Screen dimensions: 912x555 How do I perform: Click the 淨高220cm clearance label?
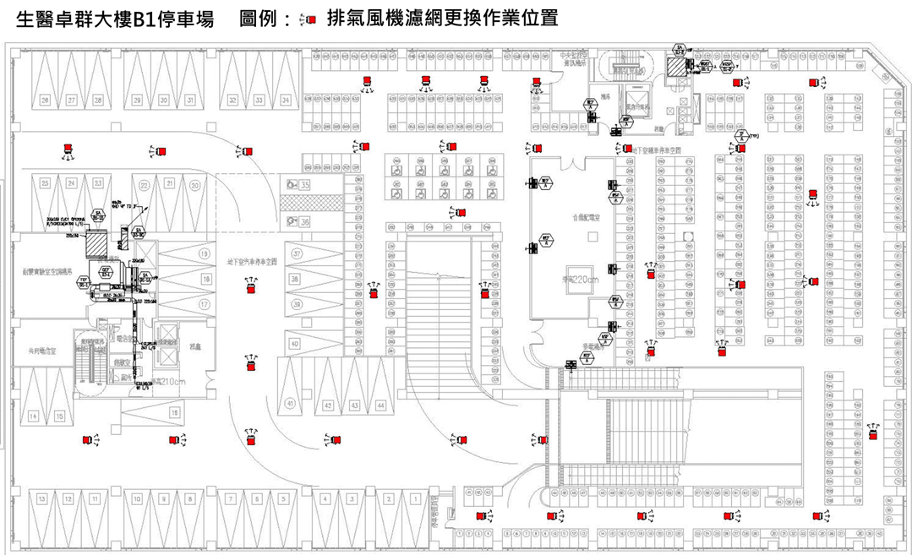(580, 278)
